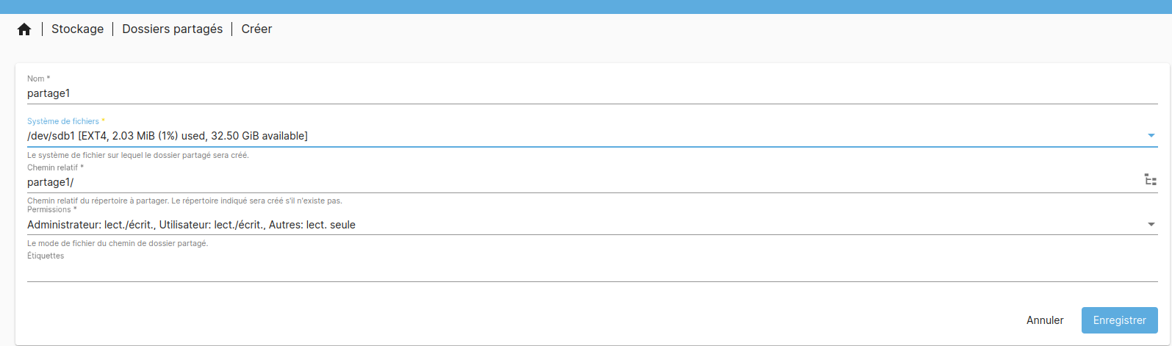Go to the Stockage breadcrumb

click(77, 29)
